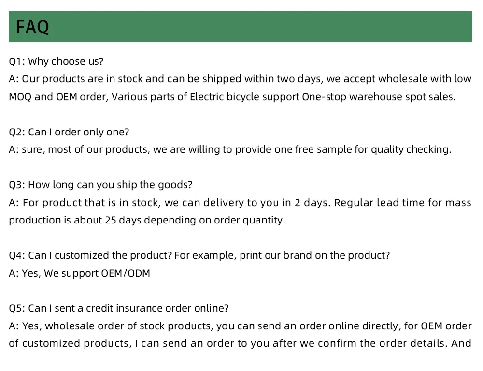
Task: Click 'print our brand on the product' text
Action: click(314, 255)
